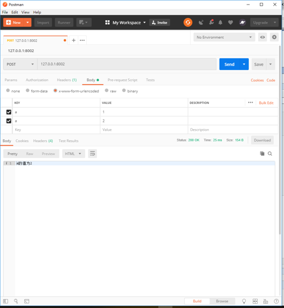Switch to the Authorization tab
The width and height of the screenshot is (284, 308).
pyautogui.click(x=37, y=80)
